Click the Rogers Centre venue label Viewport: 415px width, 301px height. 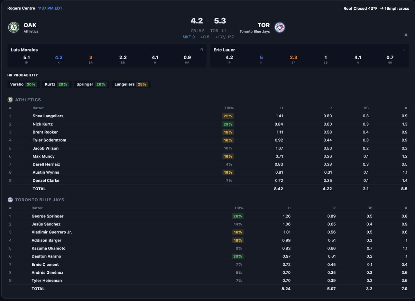coord(21,8)
